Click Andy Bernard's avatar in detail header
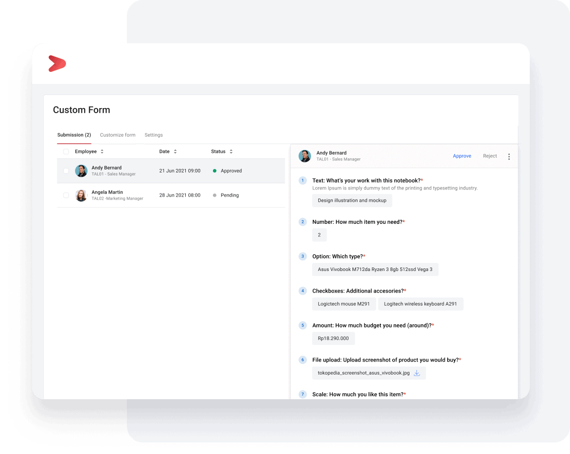 305,156
